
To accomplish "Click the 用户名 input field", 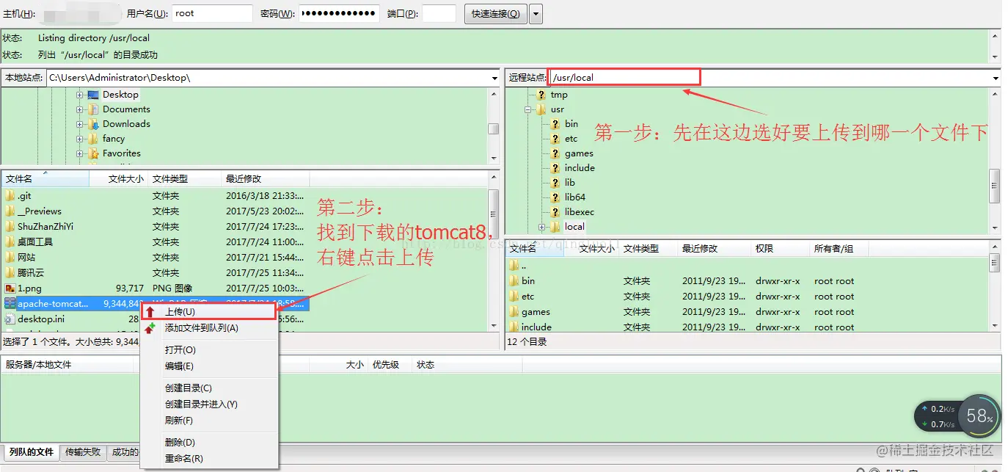I will 213,13.
